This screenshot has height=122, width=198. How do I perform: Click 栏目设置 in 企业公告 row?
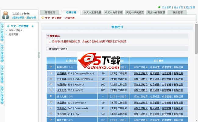pyautogui.click(x=155, y=90)
